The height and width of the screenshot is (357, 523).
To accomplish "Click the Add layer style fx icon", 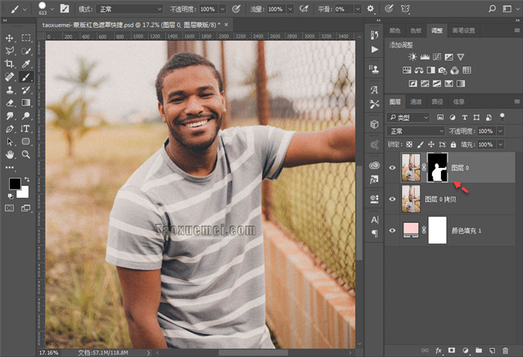I will [439, 350].
